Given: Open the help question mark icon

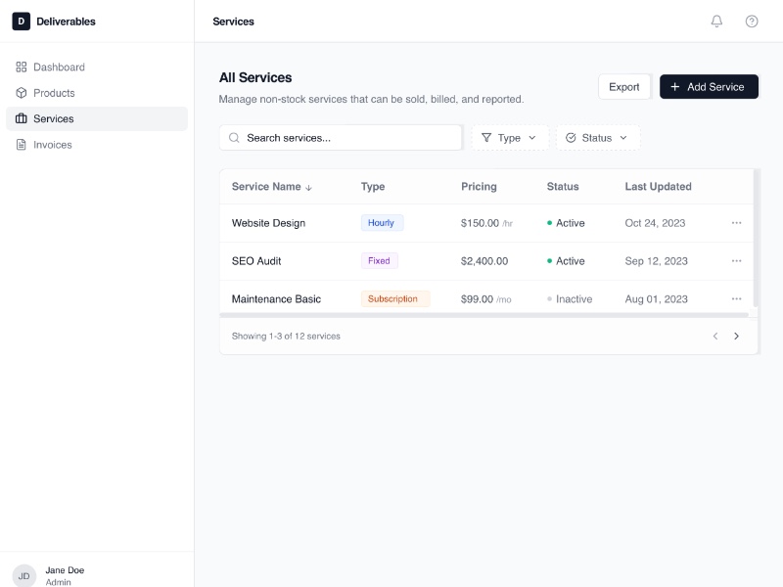Looking at the screenshot, I should pos(752,22).
